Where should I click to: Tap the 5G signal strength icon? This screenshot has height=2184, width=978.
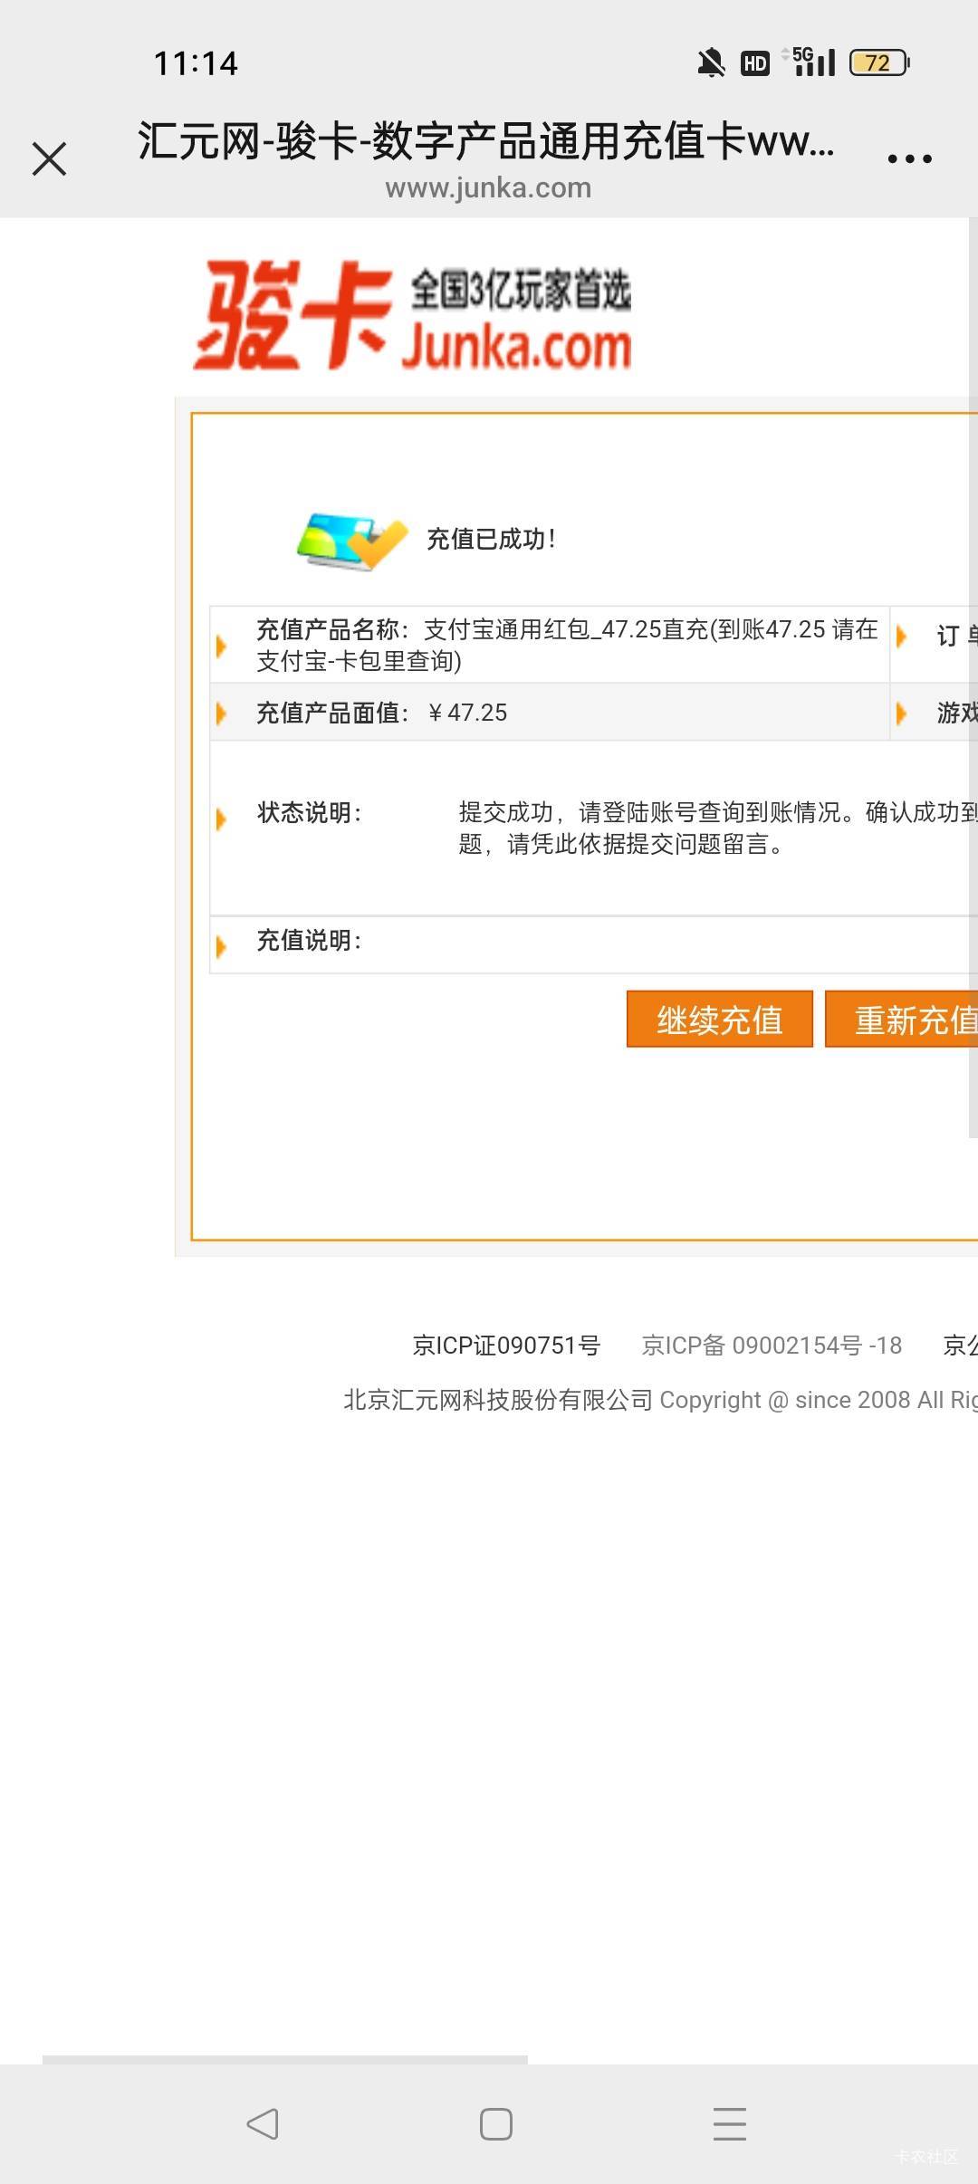[810, 62]
